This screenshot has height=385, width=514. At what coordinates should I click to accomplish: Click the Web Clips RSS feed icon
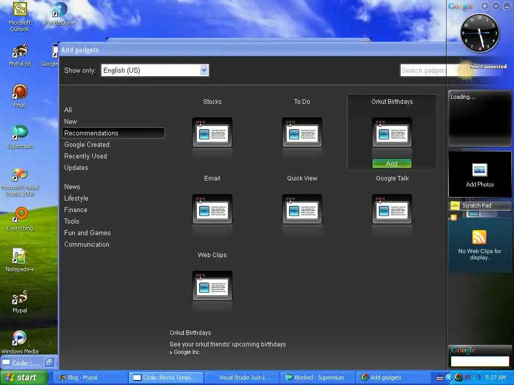click(x=479, y=237)
